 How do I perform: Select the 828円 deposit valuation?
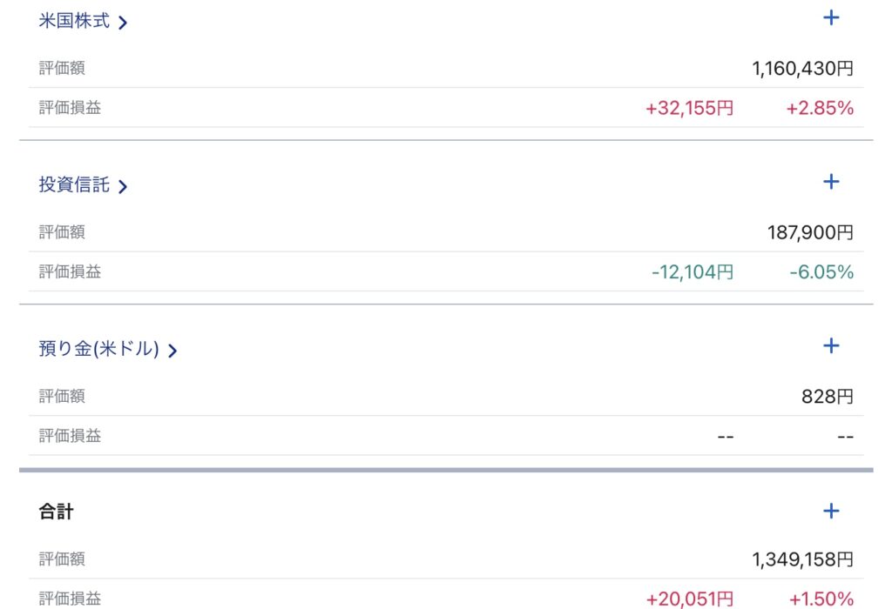(828, 396)
